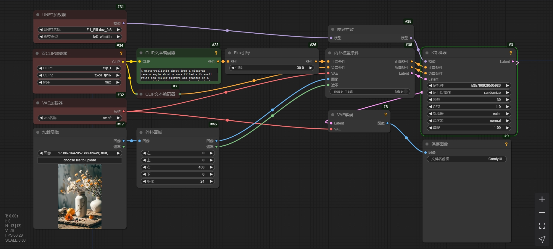Click the 保存图像 图像 input socket
Image resolution: width=553 pixels, height=249 pixels.
coord(425,153)
